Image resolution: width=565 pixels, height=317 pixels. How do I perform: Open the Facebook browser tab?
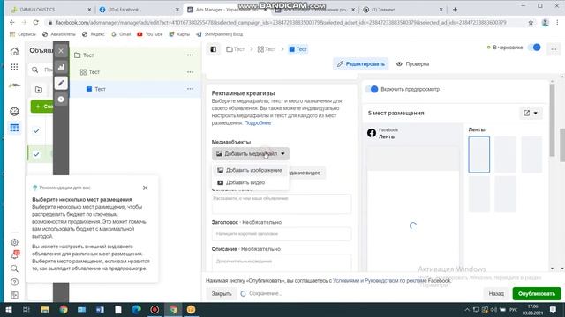(x=139, y=10)
